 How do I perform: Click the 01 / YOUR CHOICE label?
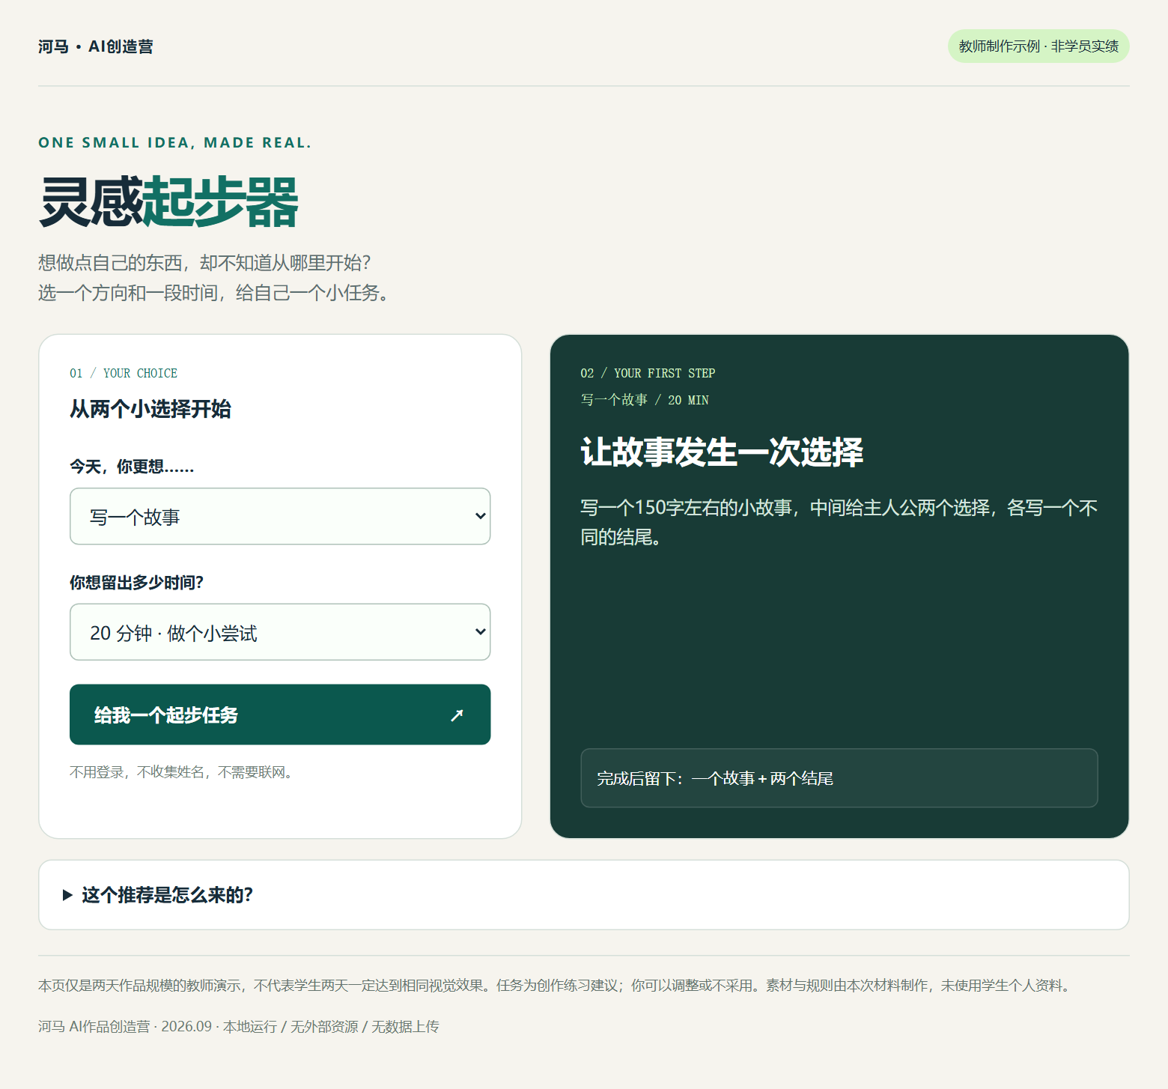124,373
